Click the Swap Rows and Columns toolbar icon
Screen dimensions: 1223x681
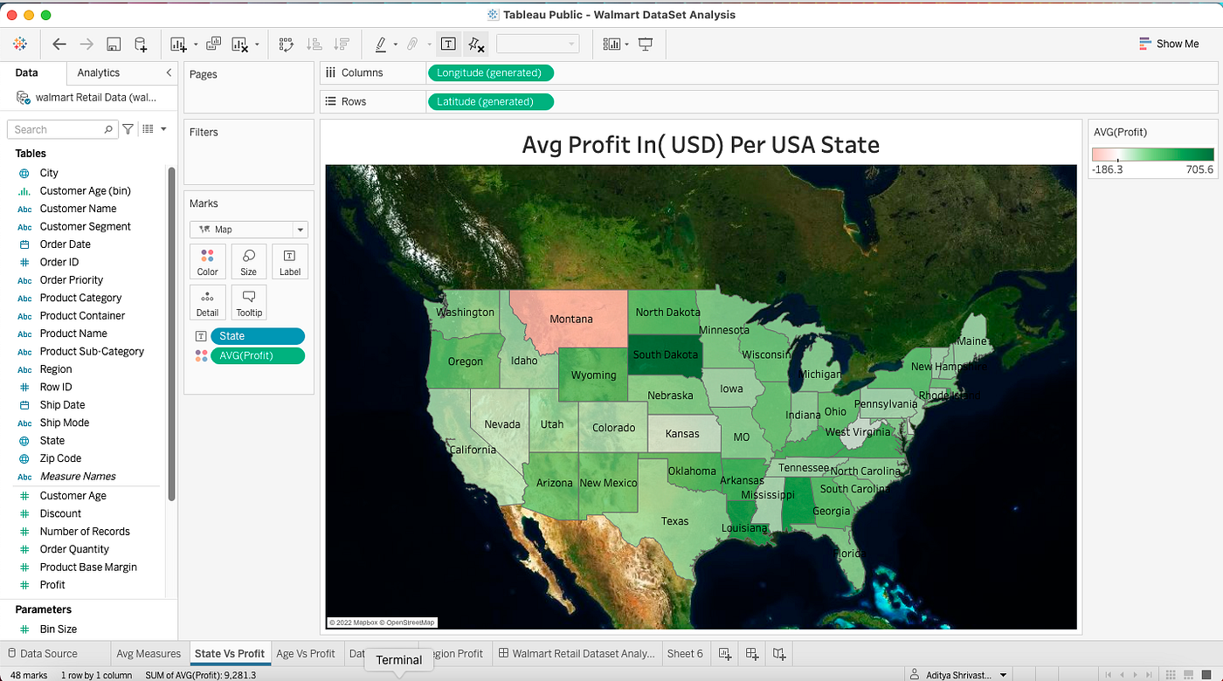click(286, 44)
